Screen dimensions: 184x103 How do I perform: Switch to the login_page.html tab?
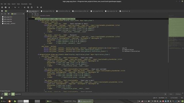(97, 11)
